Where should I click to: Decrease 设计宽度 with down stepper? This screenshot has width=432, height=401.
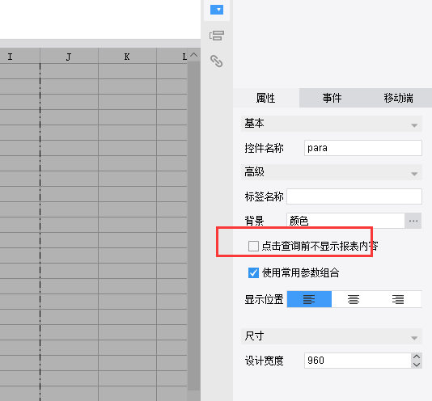[417, 365]
